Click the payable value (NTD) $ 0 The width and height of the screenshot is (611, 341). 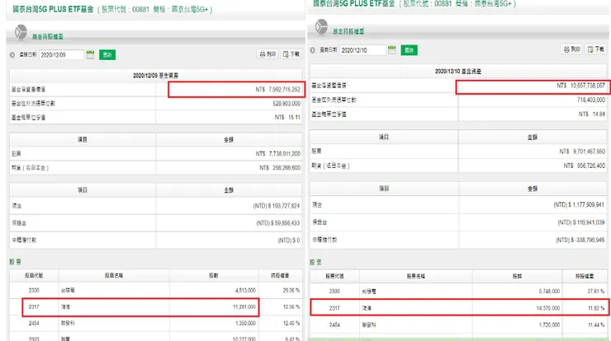pyautogui.click(x=289, y=241)
